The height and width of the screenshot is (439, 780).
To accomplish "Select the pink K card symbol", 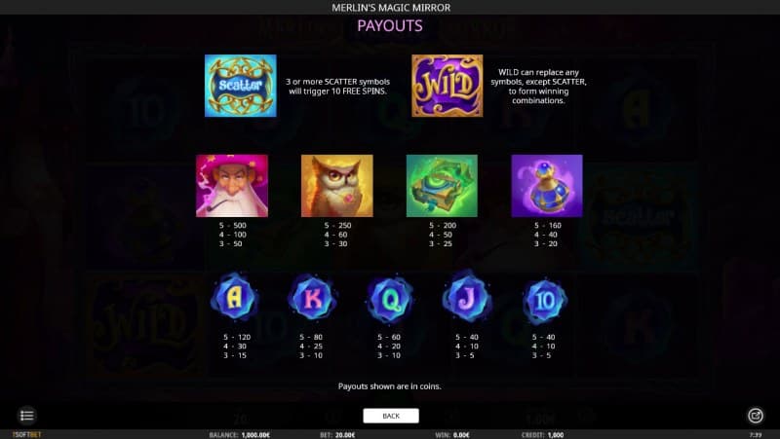I will click(x=312, y=299).
